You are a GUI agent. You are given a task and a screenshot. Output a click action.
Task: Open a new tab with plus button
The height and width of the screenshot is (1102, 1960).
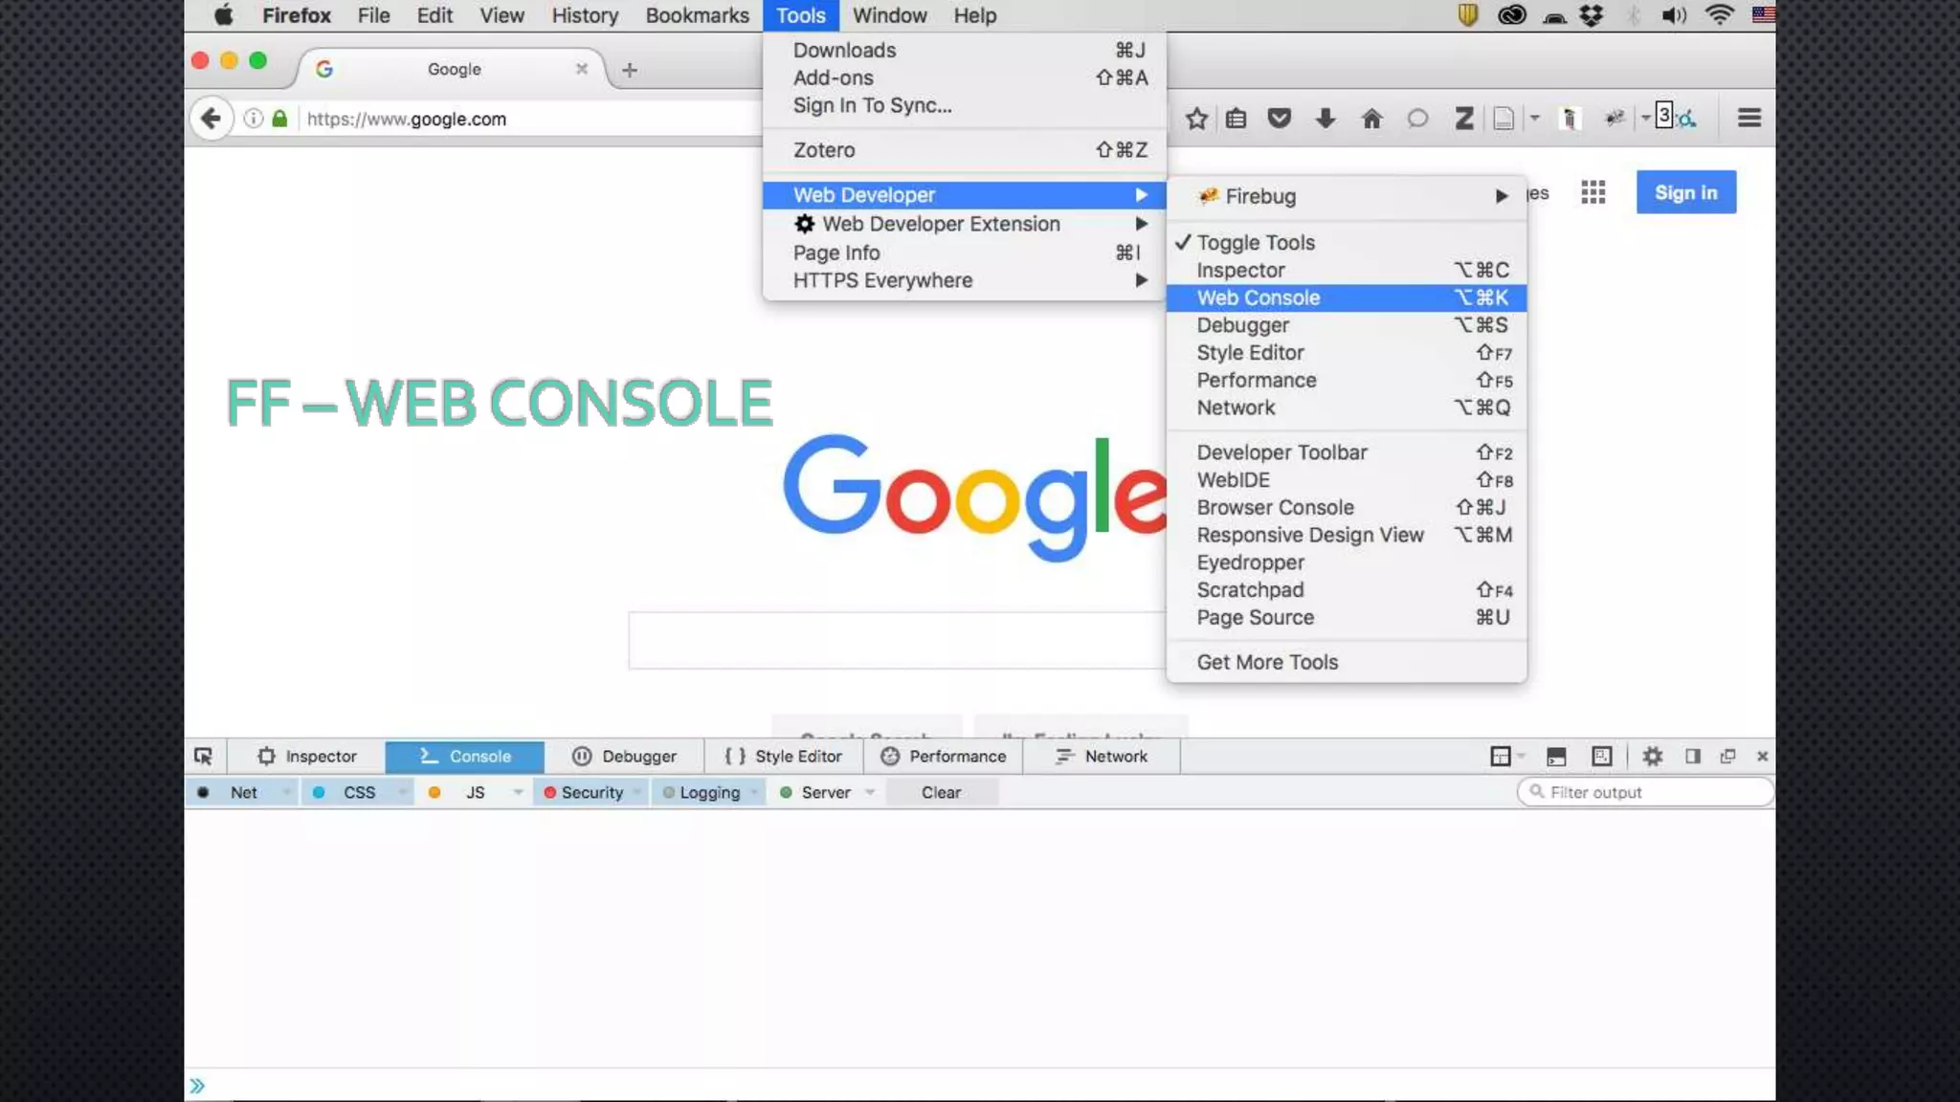pyautogui.click(x=629, y=70)
